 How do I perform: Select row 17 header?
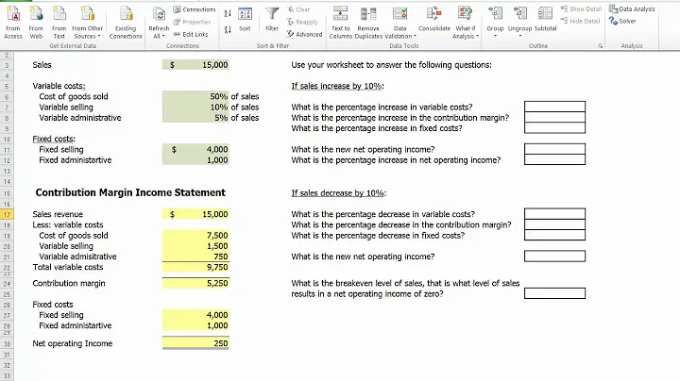[7, 214]
